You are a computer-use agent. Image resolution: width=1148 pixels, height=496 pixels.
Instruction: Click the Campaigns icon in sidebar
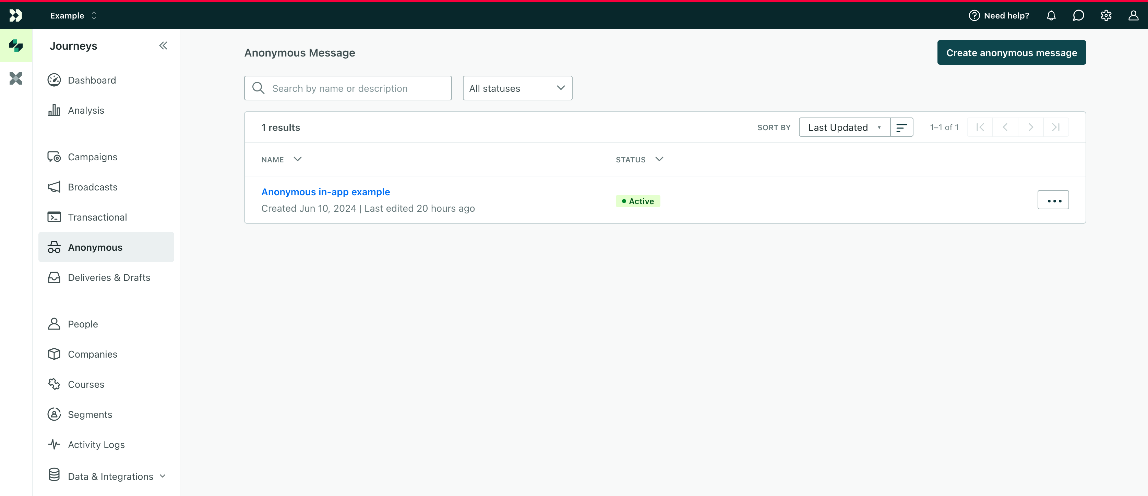tap(55, 157)
